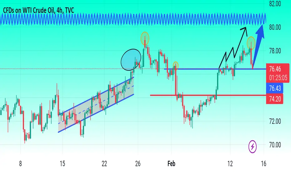This screenshot has width=291, height=172.
Task: Click the date label 26 on time axis
Action: click(138, 164)
